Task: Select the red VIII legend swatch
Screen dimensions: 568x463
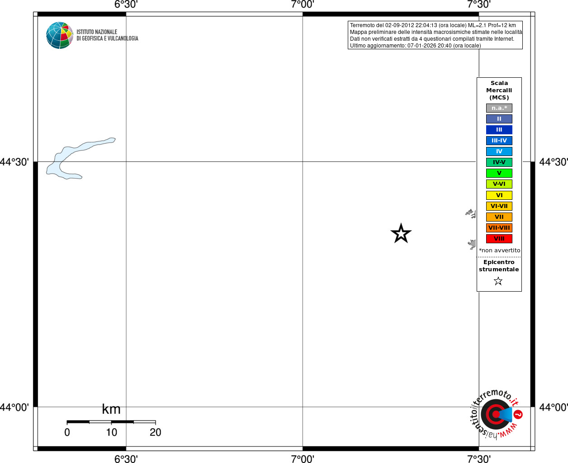Action: [x=499, y=239]
